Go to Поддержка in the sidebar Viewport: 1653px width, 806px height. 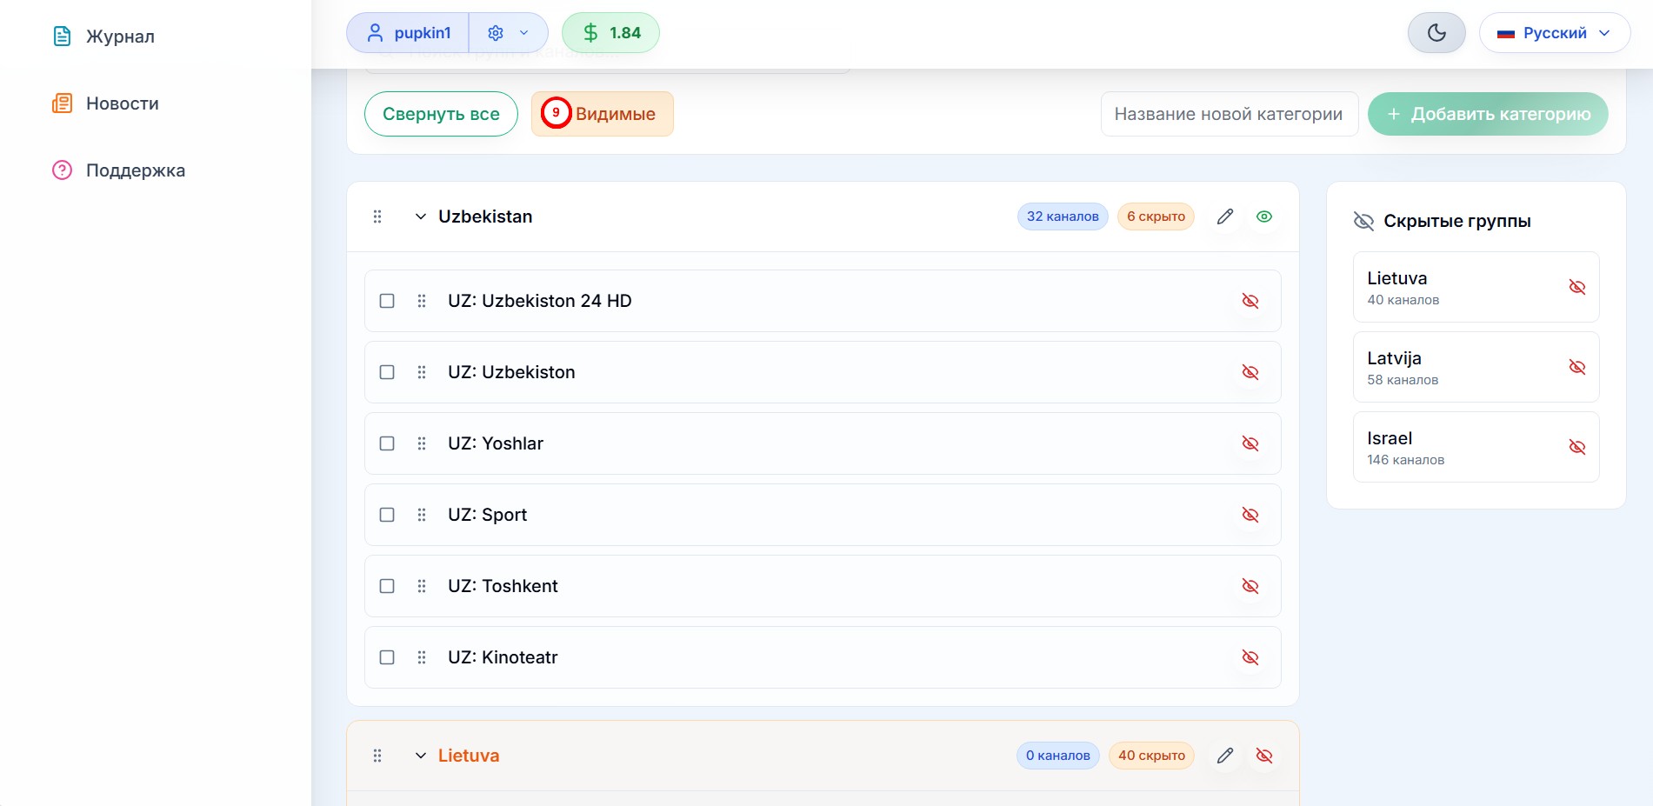click(135, 170)
